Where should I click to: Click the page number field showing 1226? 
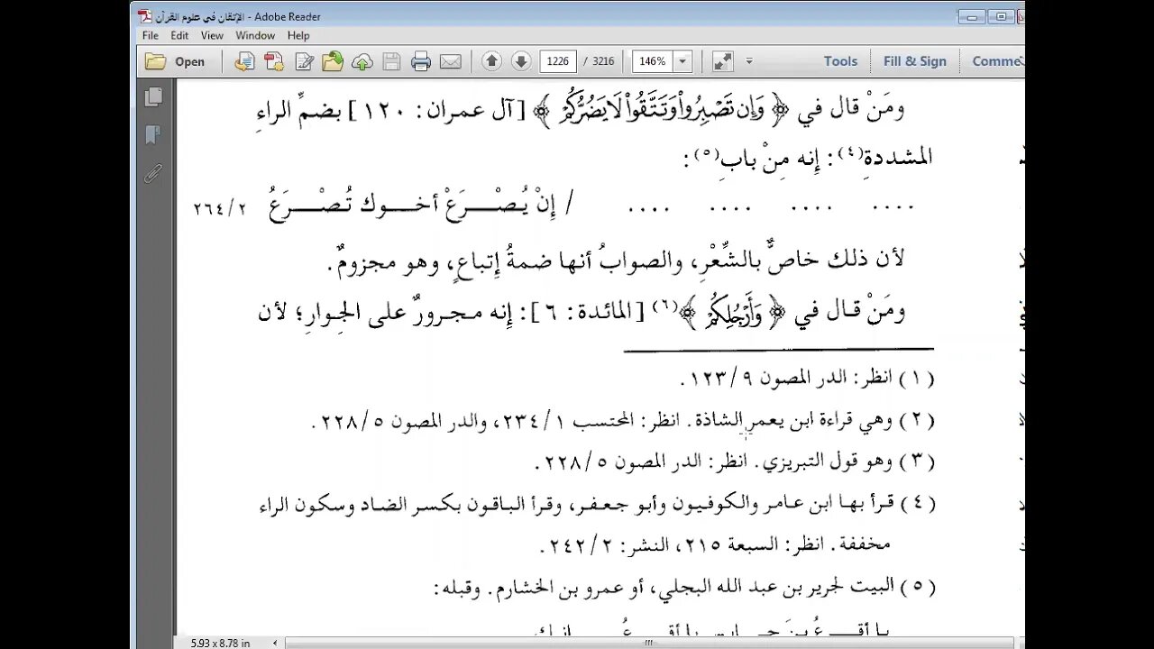click(558, 61)
